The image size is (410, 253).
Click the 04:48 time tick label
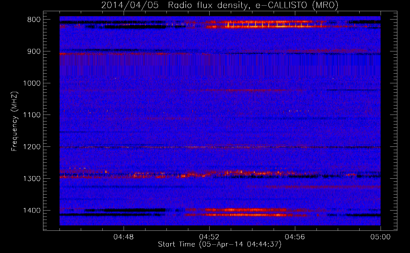(x=124, y=237)
